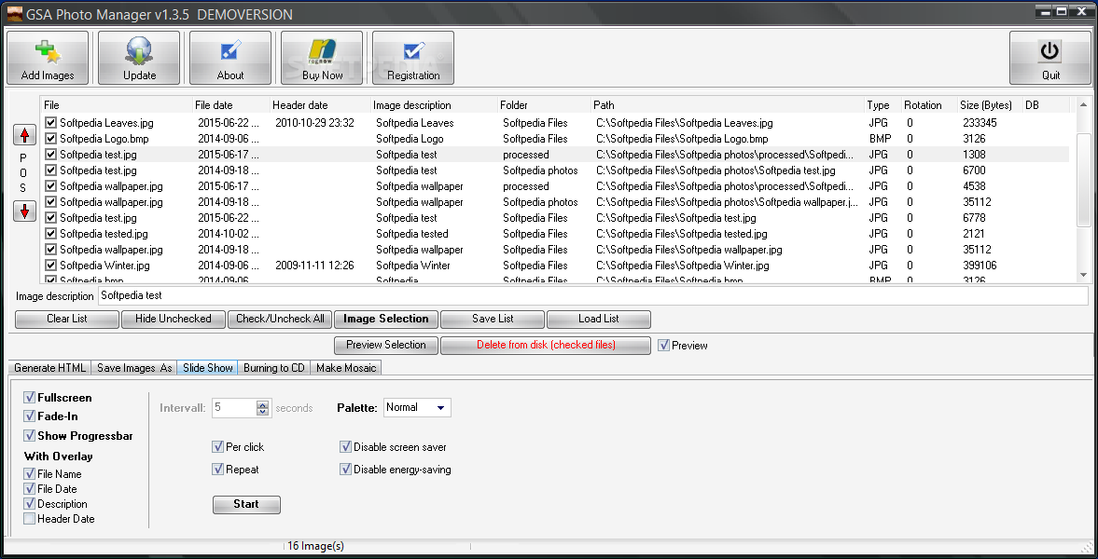This screenshot has height=559, width=1098.
Task: Click the Hide Unchecked button
Action: pos(173,319)
